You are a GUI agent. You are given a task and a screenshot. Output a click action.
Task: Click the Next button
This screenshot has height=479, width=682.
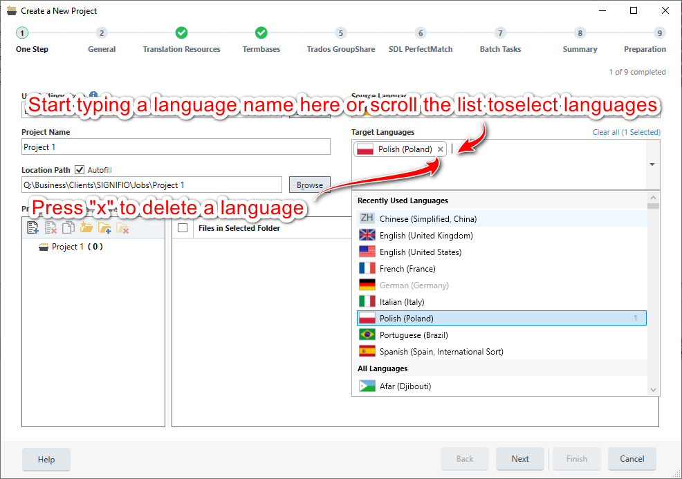pos(520,459)
